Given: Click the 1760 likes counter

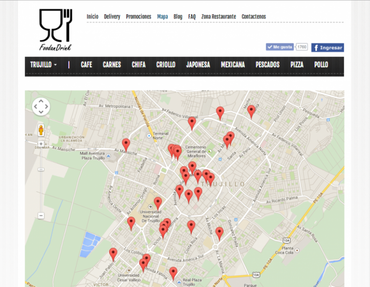Looking at the screenshot, I should 302,47.
